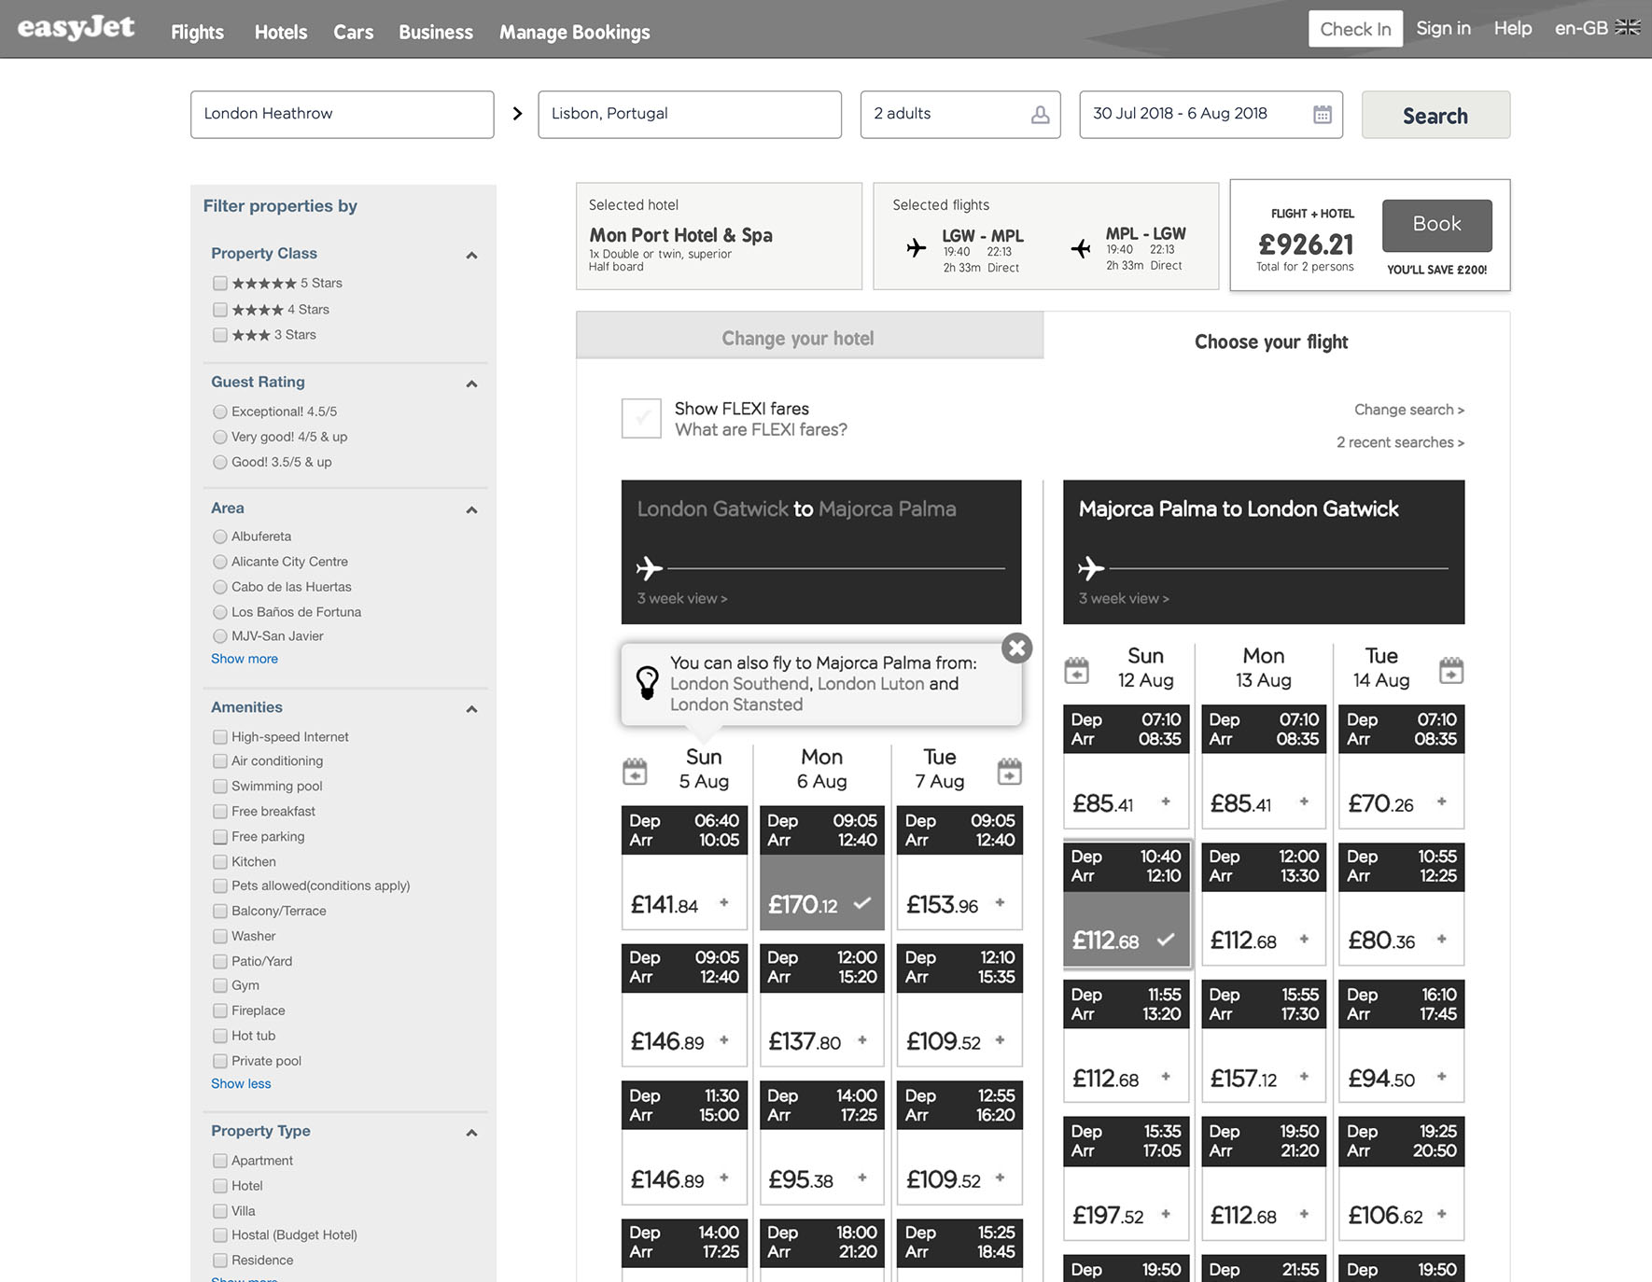
Task: Show earlier return dates before Sun 12 Aug
Action: (x=1076, y=670)
